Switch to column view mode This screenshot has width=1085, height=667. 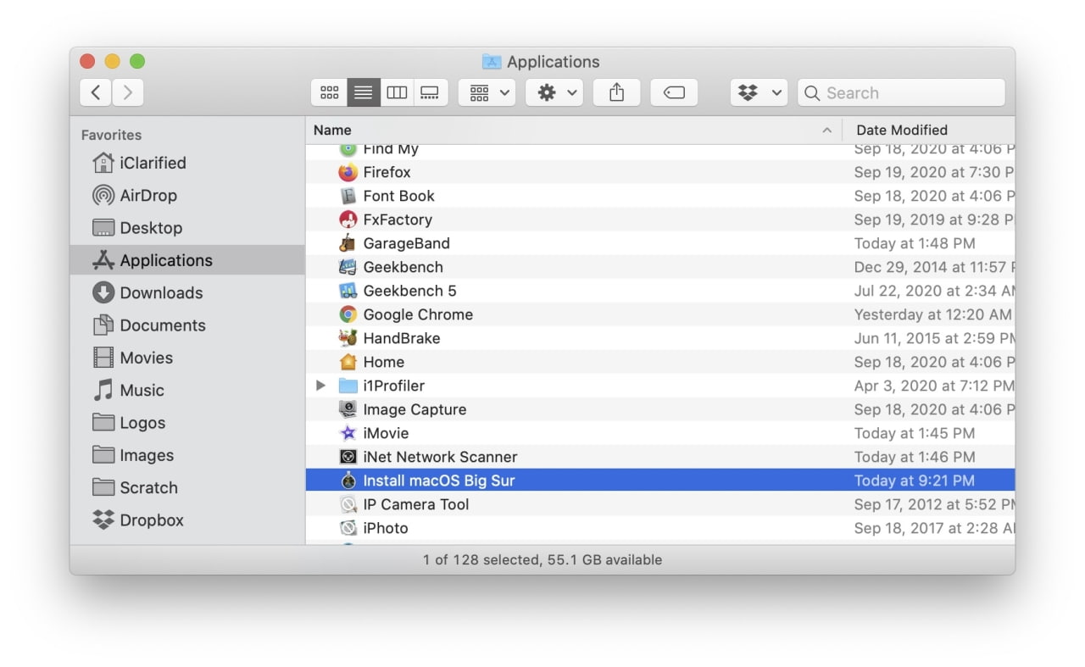(397, 92)
